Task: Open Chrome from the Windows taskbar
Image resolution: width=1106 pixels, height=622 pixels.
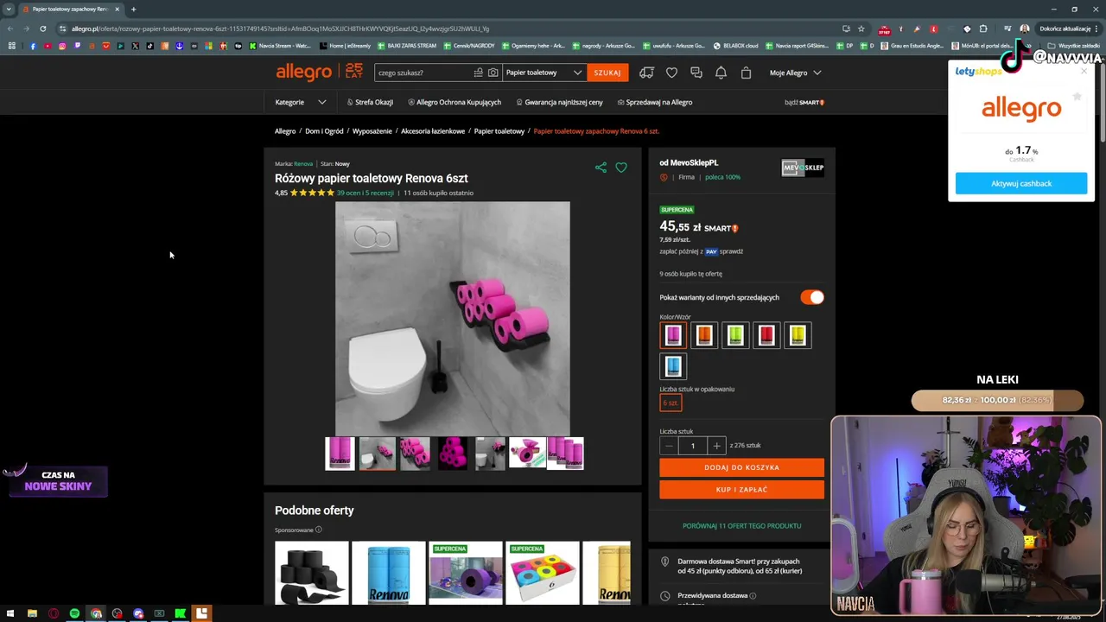Action: (96, 613)
